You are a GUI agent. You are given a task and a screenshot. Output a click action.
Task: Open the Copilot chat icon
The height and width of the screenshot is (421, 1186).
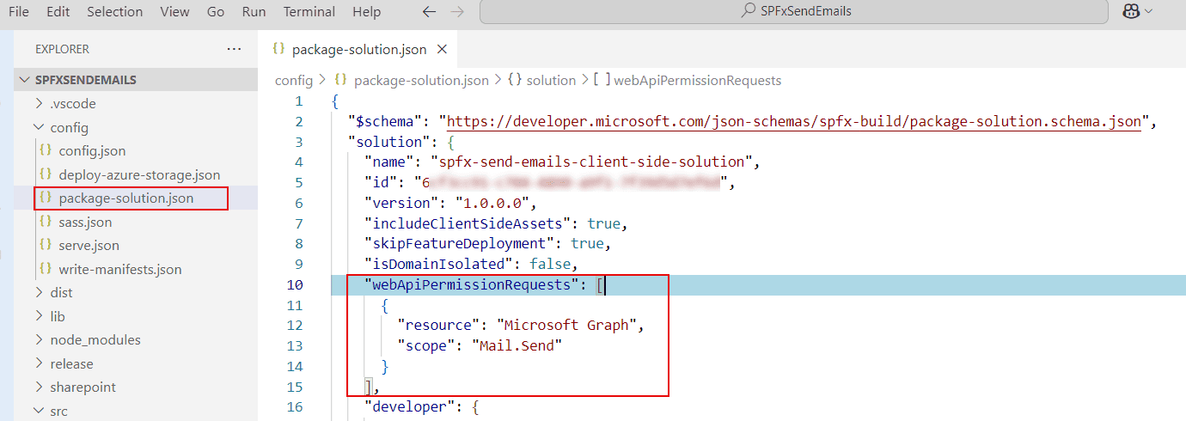[x=1131, y=12]
